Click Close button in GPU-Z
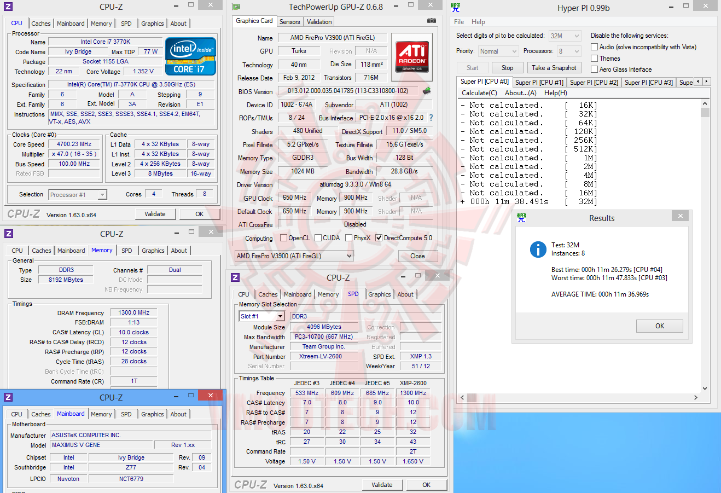Screen dimensions: 721x493 (417, 256)
